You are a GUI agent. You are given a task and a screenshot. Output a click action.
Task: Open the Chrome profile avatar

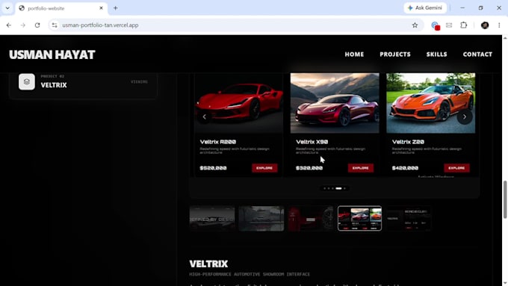485,25
